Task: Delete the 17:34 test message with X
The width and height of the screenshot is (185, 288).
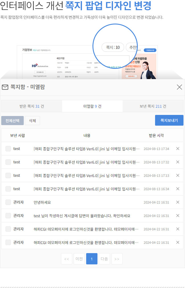Action: tap(178, 149)
